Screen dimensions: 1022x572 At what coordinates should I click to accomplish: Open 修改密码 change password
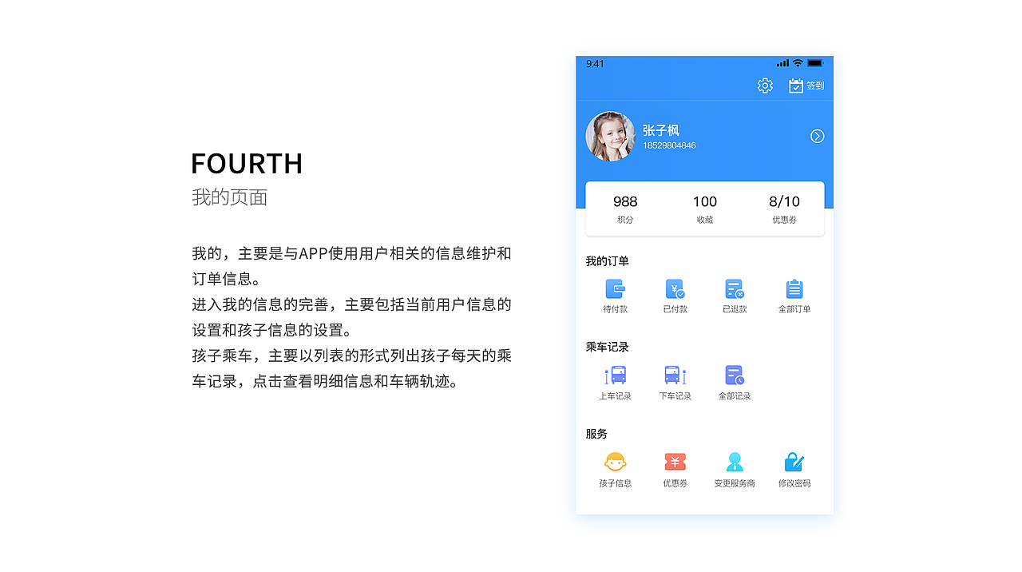[794, 462]
